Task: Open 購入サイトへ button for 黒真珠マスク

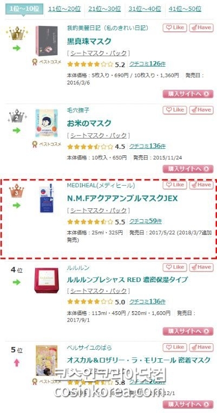Action: 188,94
